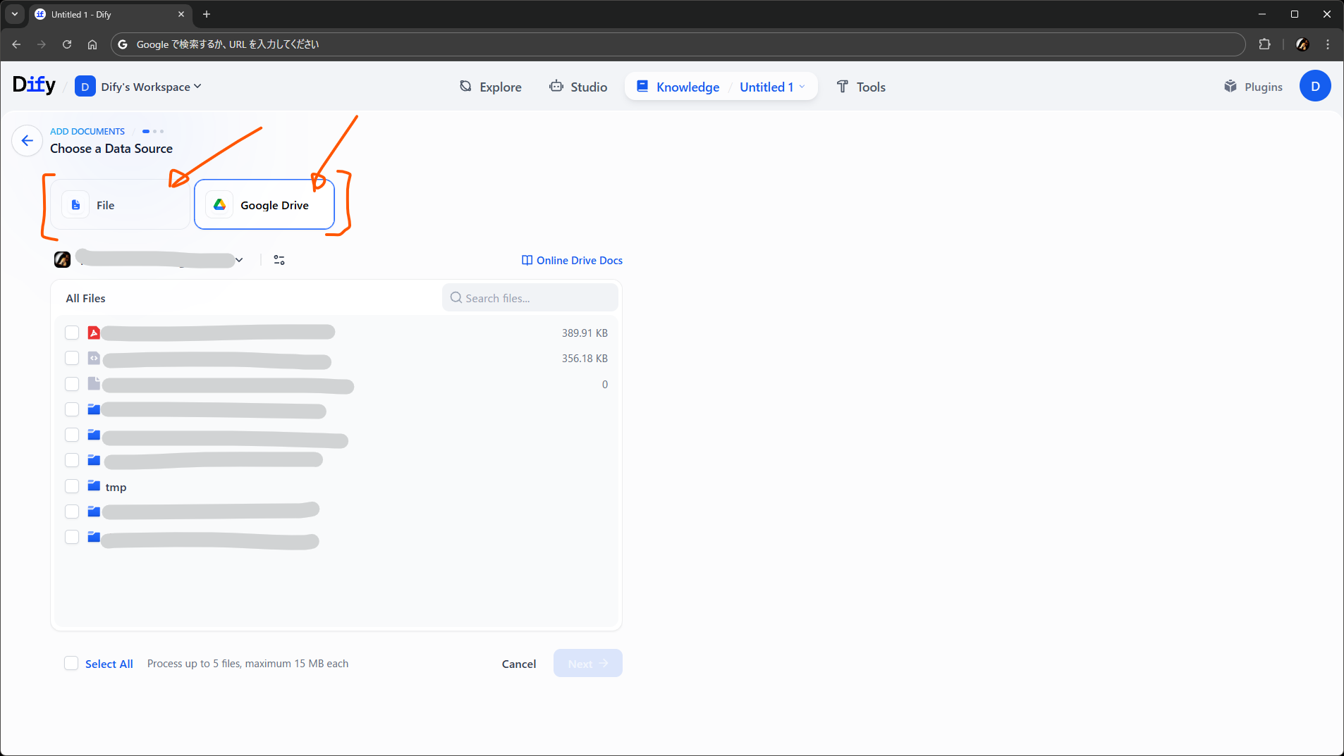Reload the page with the refresh icon
Viewport: 1344px width, 756px height.
[67, 44]
